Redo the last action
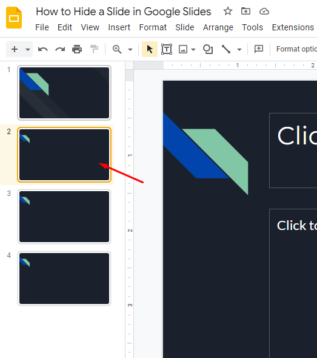The width and height of the screenshot is (317, 358). [x=60, y=49]
